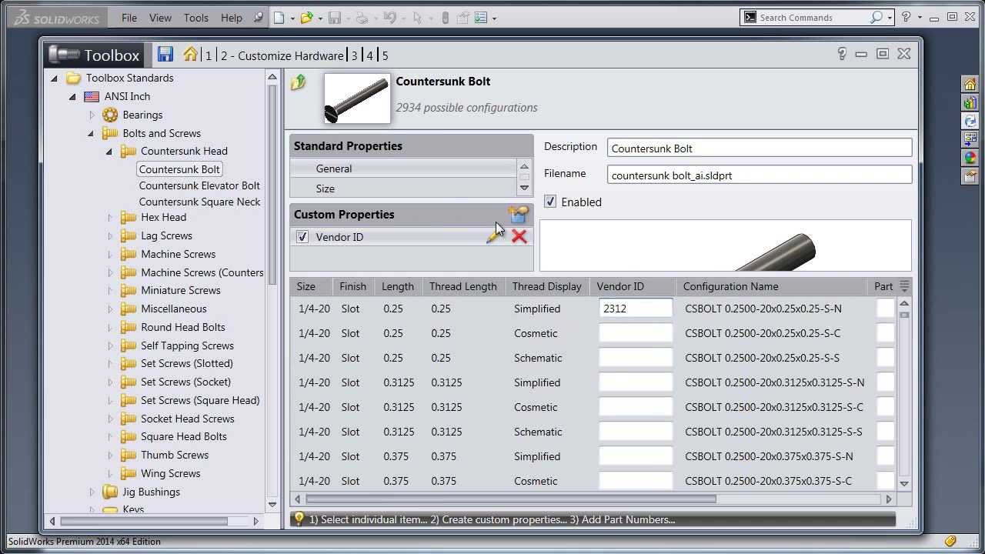Image resolution: width=985 pixels, height=554 pixels.
Task: Open the New document dropdown arrow
Action: [292, 18]
